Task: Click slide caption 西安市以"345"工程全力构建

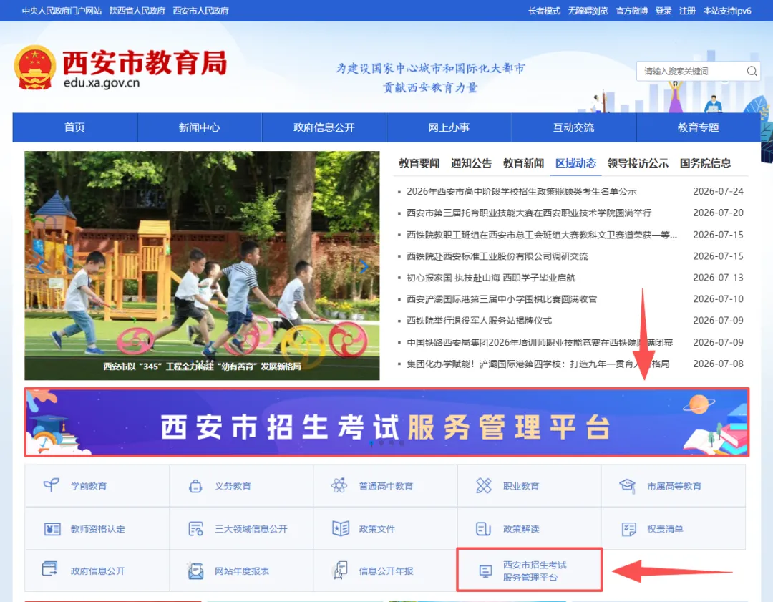Action: [x=202, y=366]
